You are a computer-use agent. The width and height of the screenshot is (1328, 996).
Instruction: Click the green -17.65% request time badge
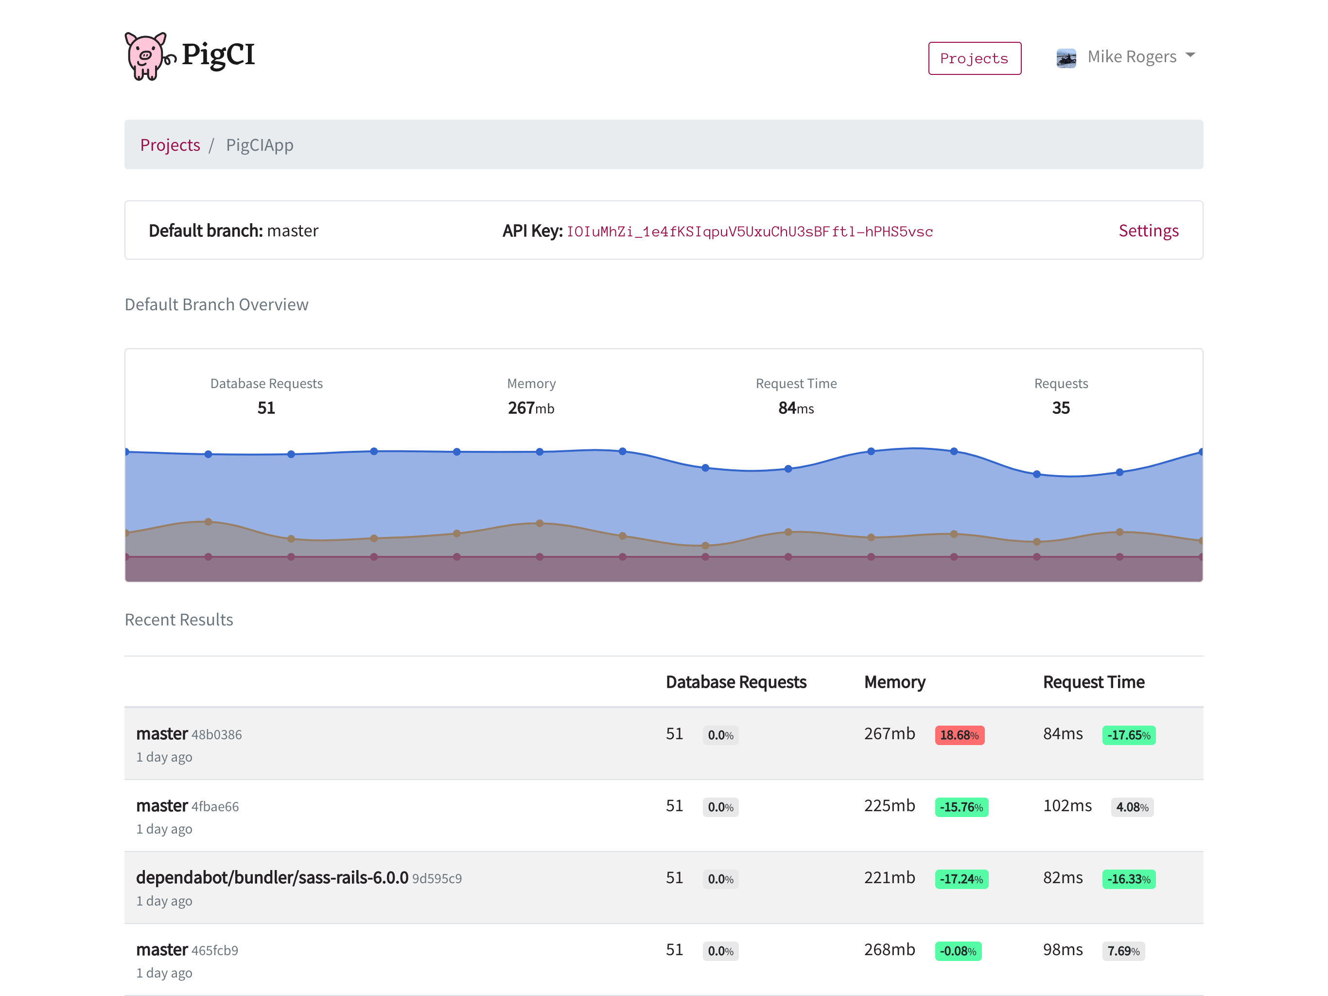[x=1128, y=735]
